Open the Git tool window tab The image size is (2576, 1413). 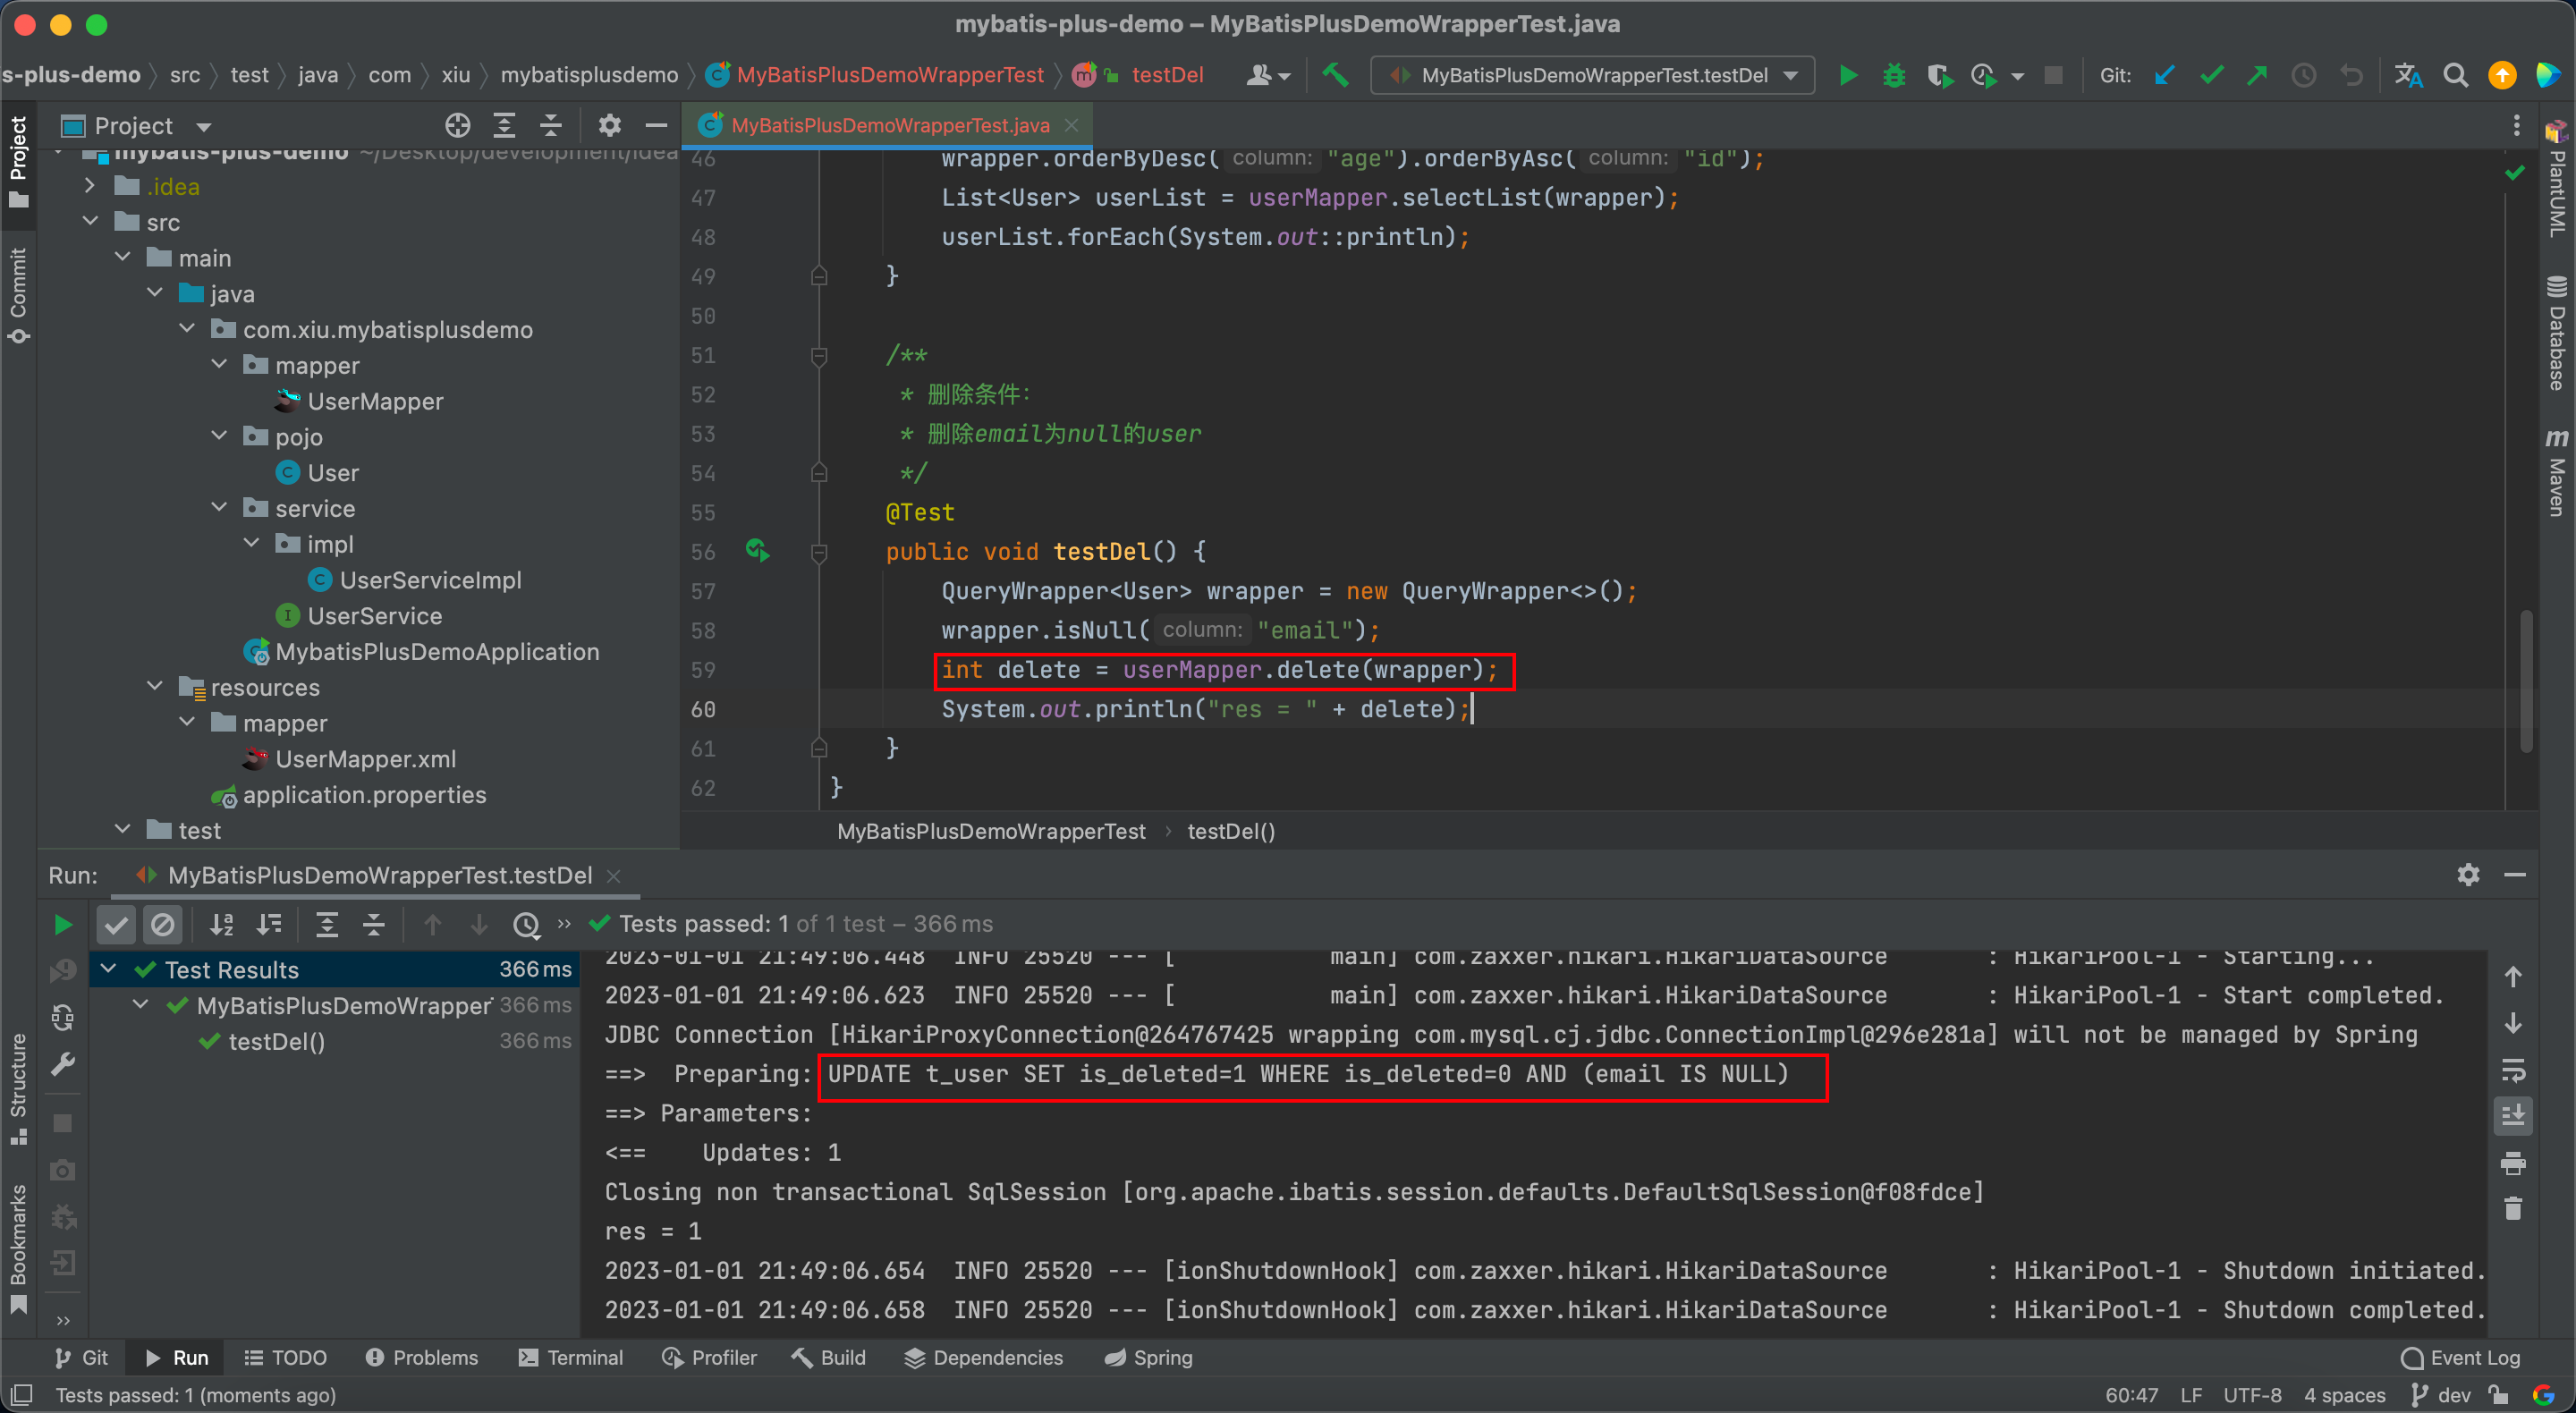[81, 1357]
